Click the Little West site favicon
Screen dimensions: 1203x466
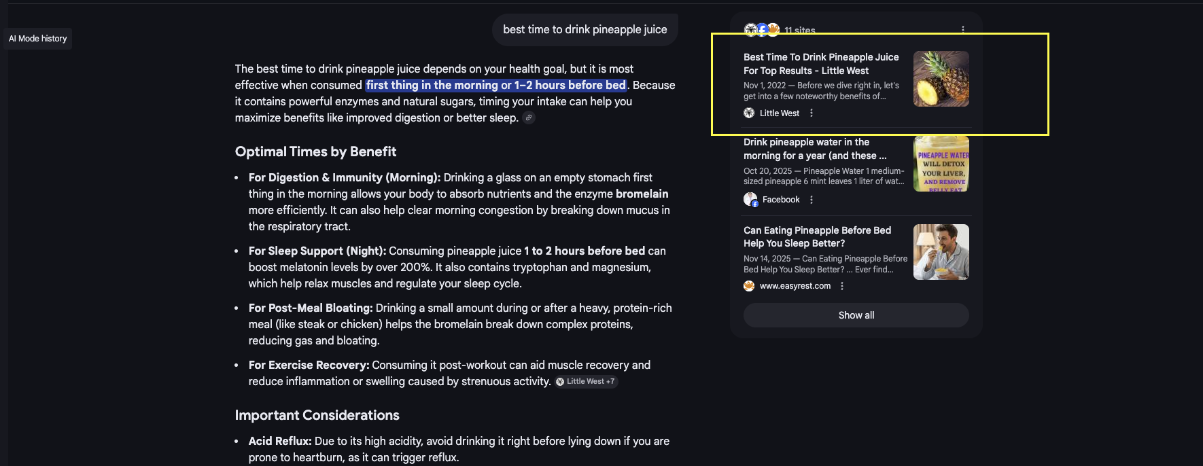pos(749,113)
